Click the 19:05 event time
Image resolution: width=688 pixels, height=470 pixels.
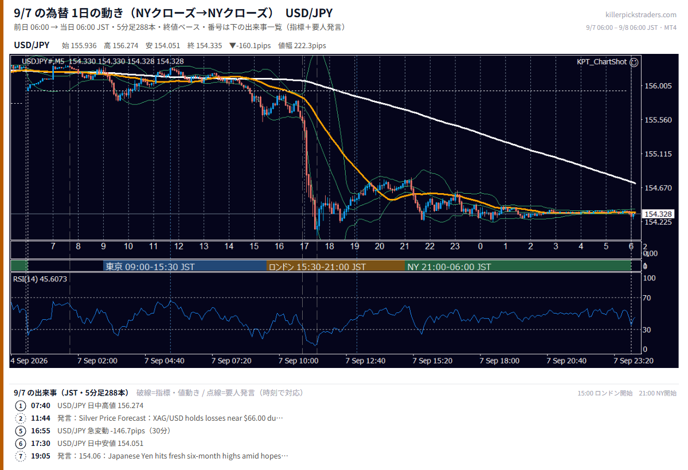coord(40,456)
